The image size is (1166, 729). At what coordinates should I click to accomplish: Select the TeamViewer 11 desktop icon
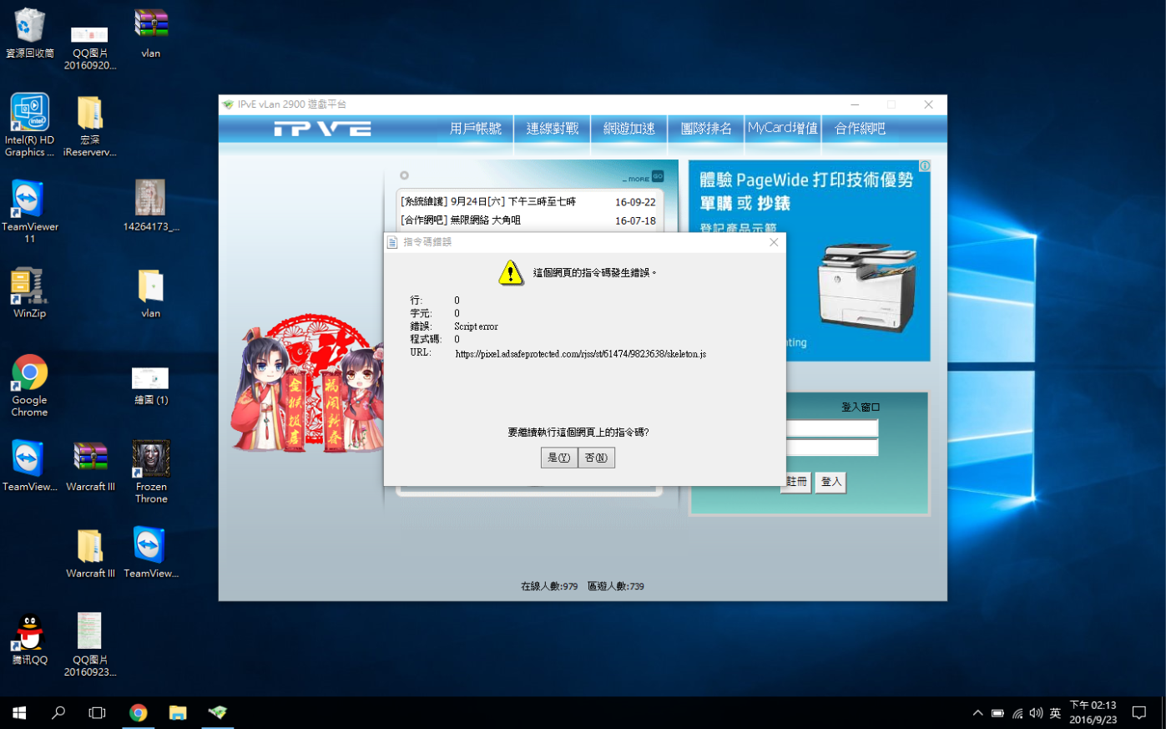(30, 211)
